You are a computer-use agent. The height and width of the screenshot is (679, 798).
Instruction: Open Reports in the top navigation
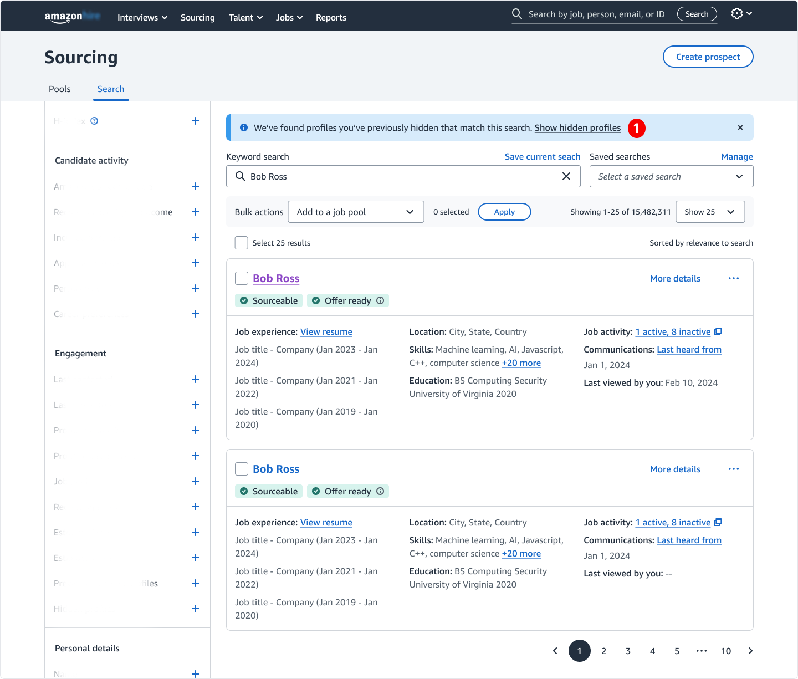point(331,17)
